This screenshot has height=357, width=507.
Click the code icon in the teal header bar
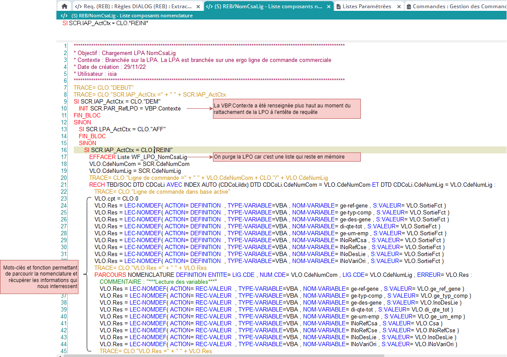tap(64, 16)
